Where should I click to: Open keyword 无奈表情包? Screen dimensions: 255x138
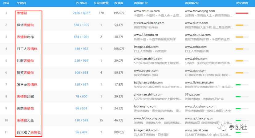pos(25,109)
